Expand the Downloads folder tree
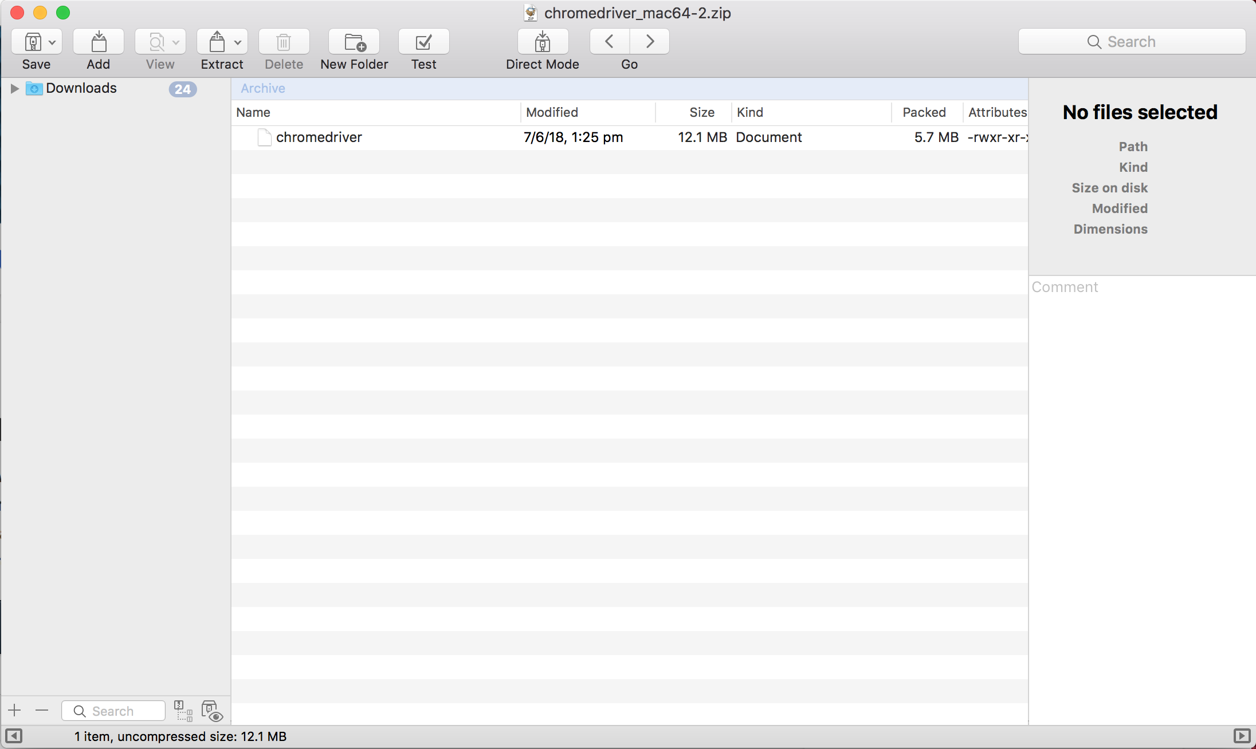Screen dimensions: 1256x749 pyautogui.click(x=15, y=88)
